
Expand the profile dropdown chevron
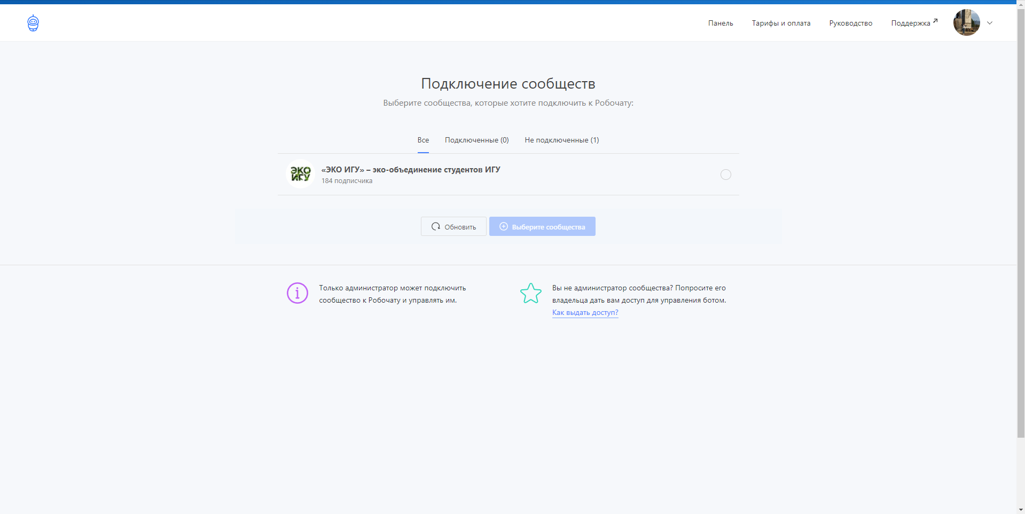tap(990, 23)
